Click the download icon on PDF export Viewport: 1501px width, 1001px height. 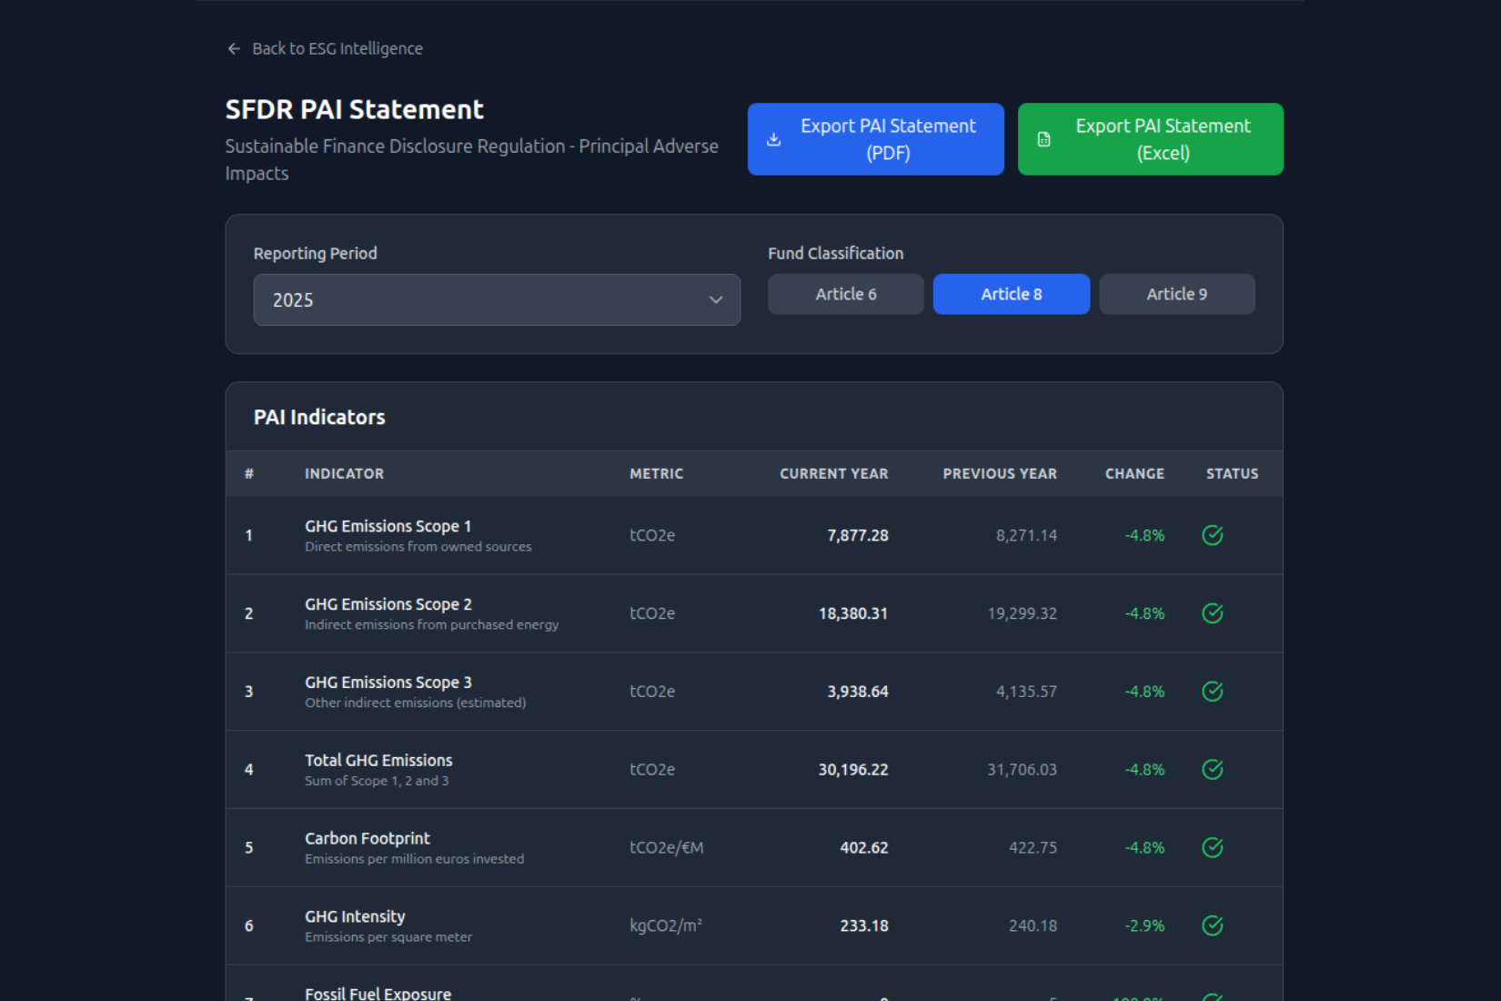[773, 139]
